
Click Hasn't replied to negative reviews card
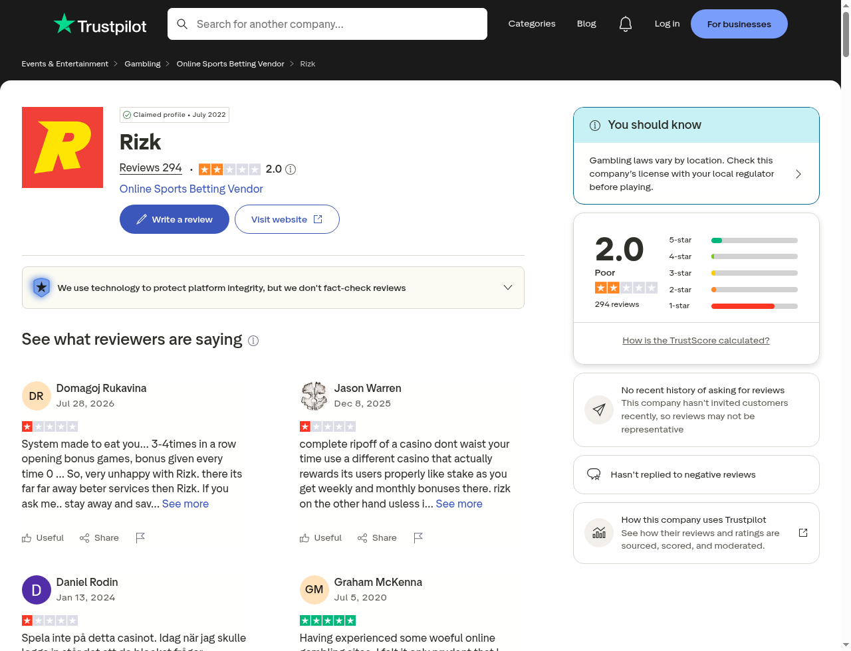696,474
